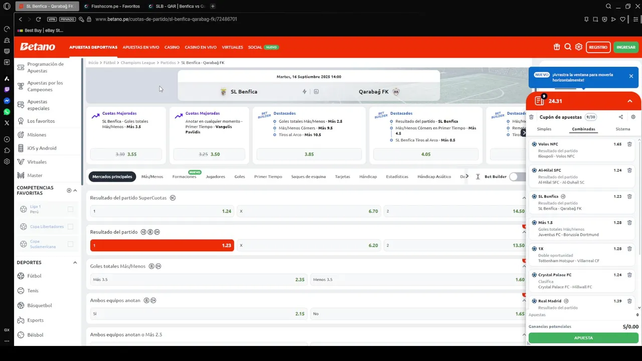Image resolution: width=642 pixels, height=361 pixels.
Task: Collapse the Resultado del partido market
Action: click(x=524, y=232)
